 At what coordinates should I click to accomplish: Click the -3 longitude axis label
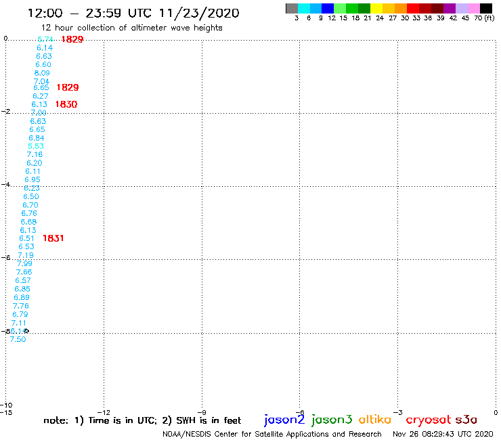[x=398, y=412]
